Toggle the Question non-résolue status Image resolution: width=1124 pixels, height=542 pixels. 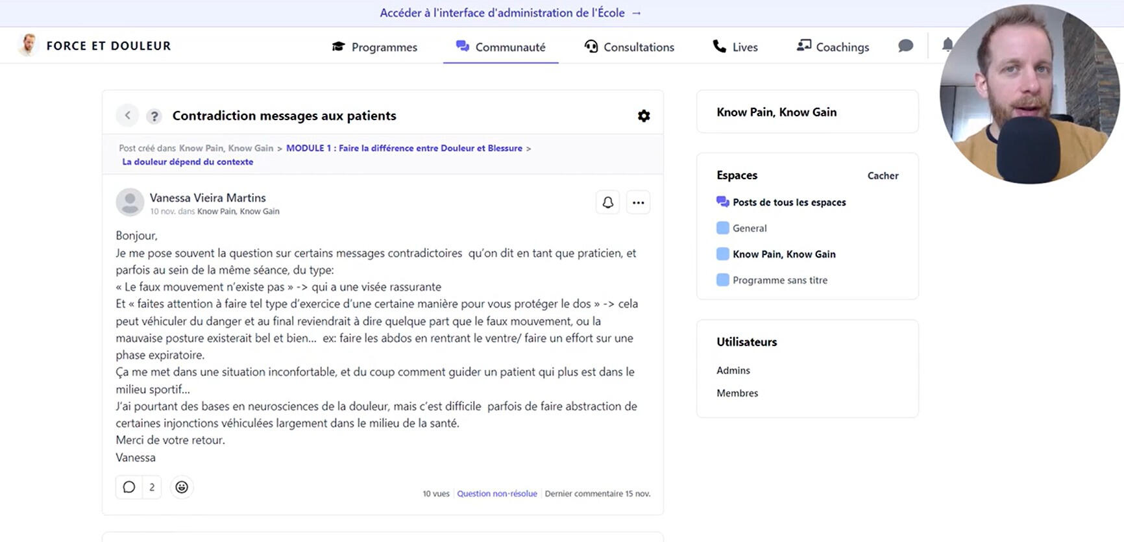pyautogui.click(x=496, y=494)
